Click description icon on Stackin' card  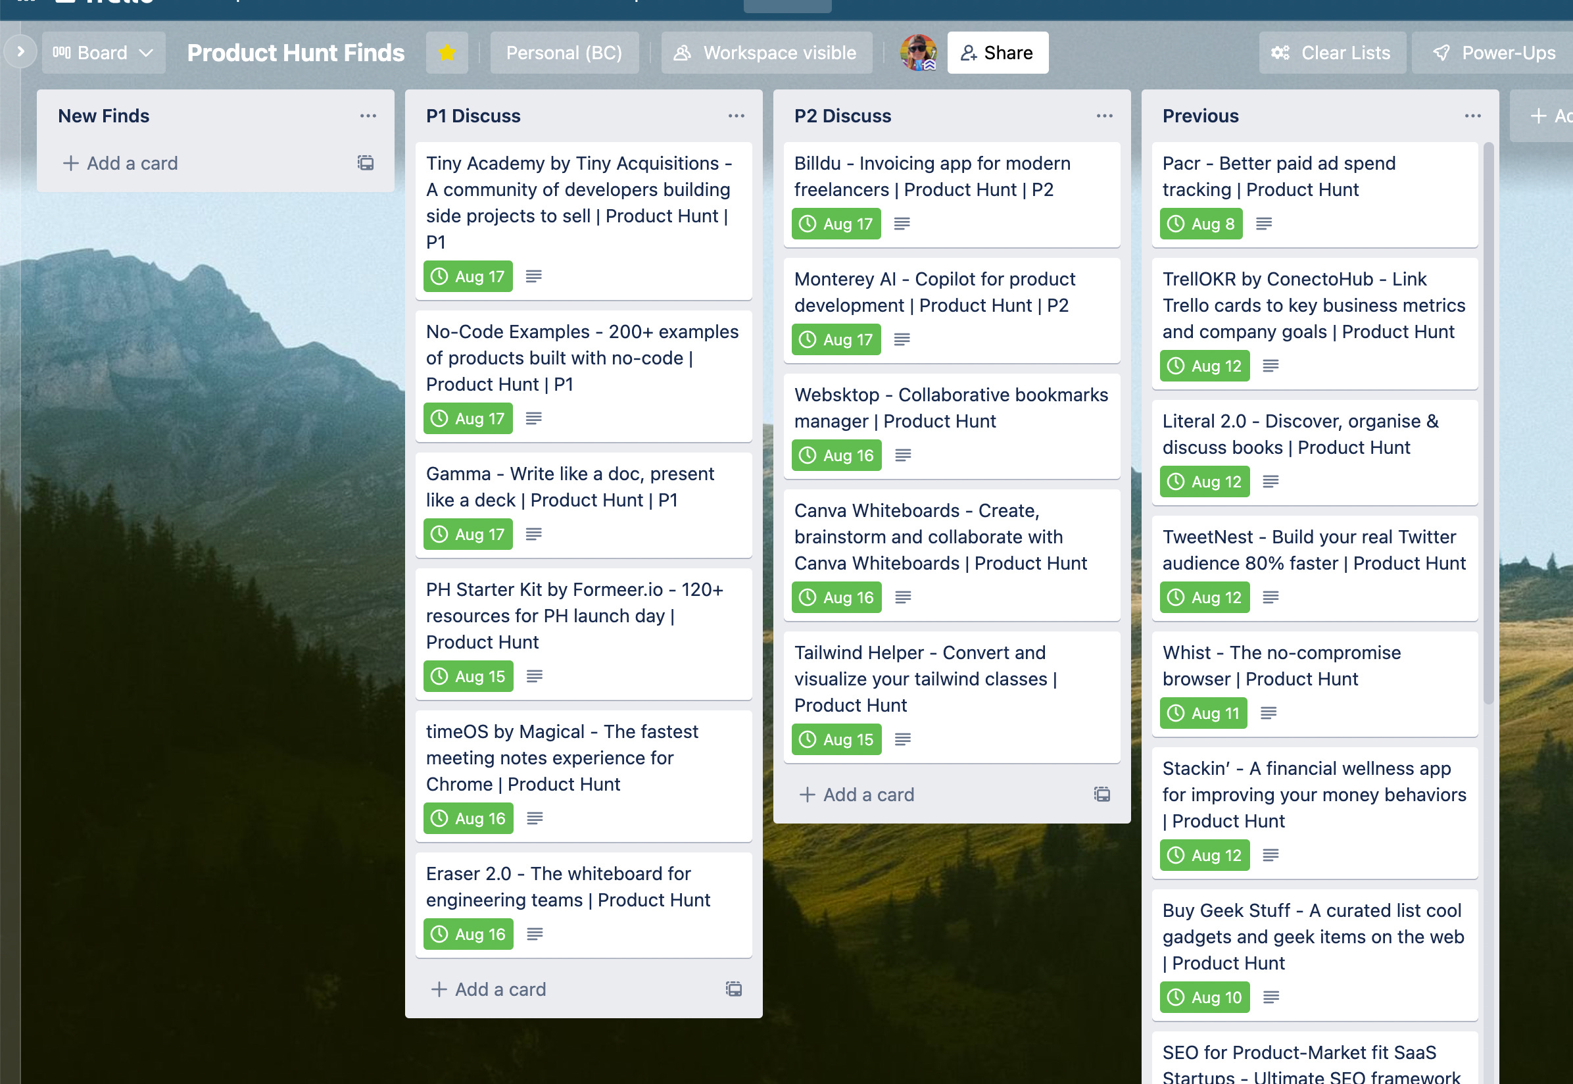(x=1270, y=855)
